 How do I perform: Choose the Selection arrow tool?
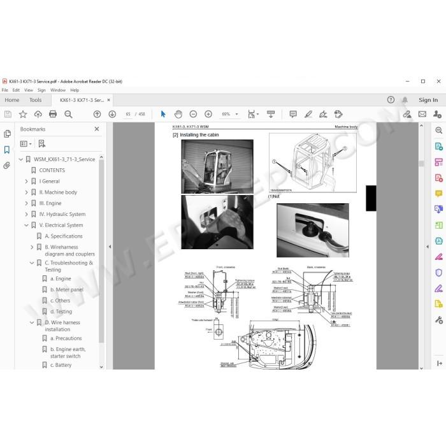click(x=163, y=114)
